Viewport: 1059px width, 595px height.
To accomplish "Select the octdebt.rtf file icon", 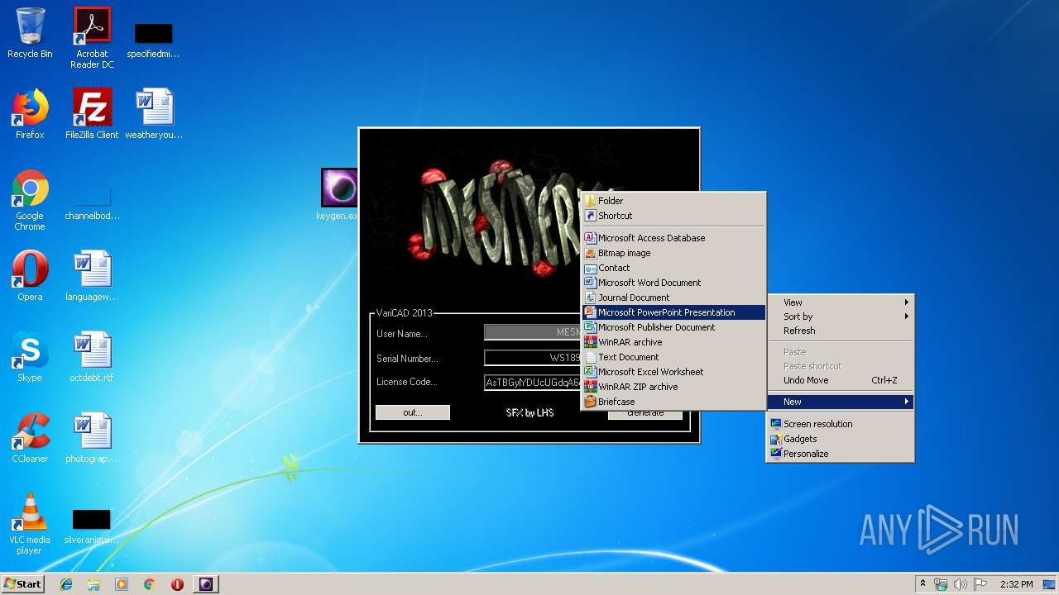I will 92,357.
